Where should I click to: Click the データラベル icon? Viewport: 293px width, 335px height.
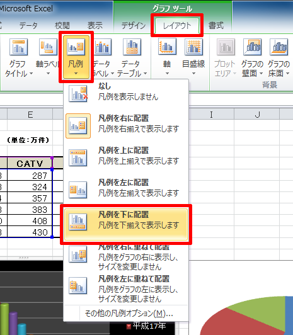103,47
